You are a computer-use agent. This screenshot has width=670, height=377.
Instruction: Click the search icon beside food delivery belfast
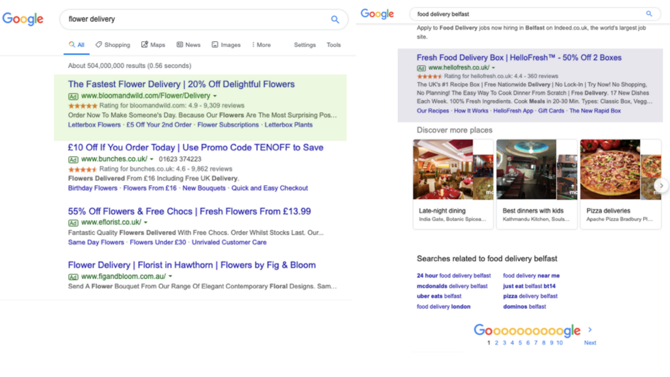point(649,14)
